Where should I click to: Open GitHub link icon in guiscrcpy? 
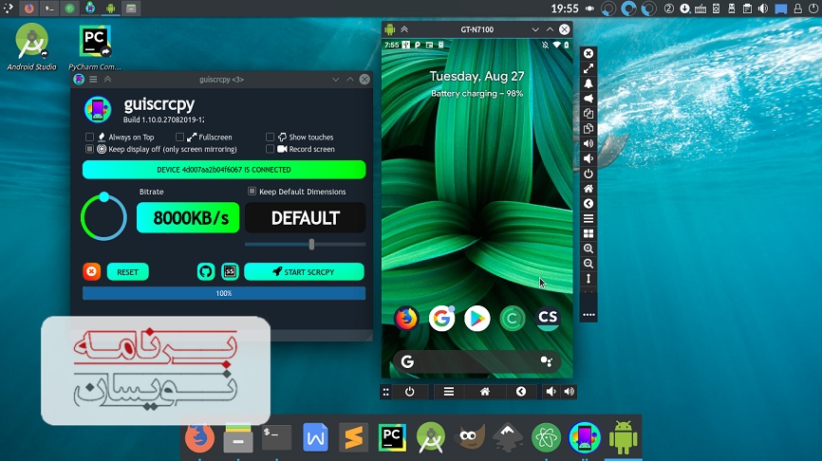click(205, 271)
